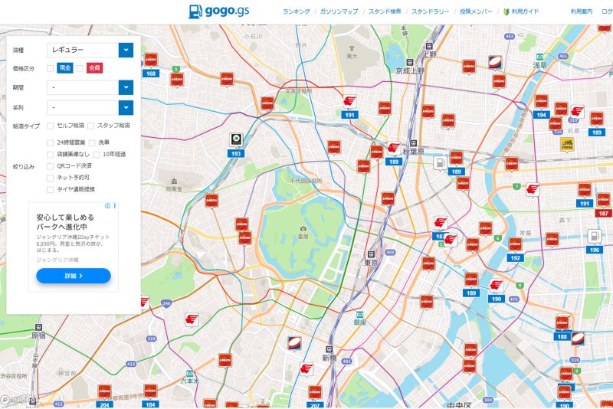Click the generic fuel pump marker priced 196
This screenshot has width=613, height=409.
(x=594, y=237)
